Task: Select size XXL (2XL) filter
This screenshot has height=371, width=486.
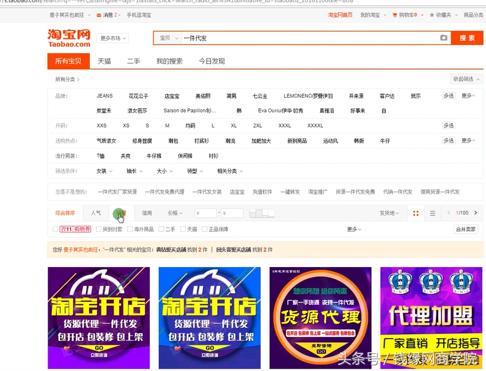Action: click(x=257, y=125)
